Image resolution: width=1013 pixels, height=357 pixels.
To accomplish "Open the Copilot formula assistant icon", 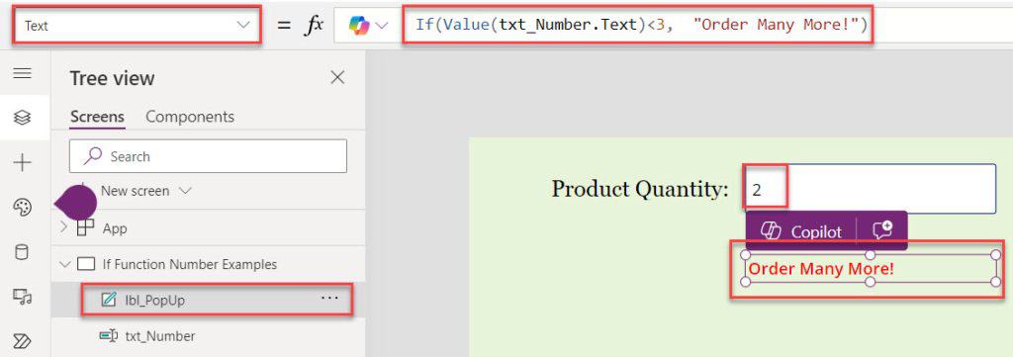I will point(358,26).
